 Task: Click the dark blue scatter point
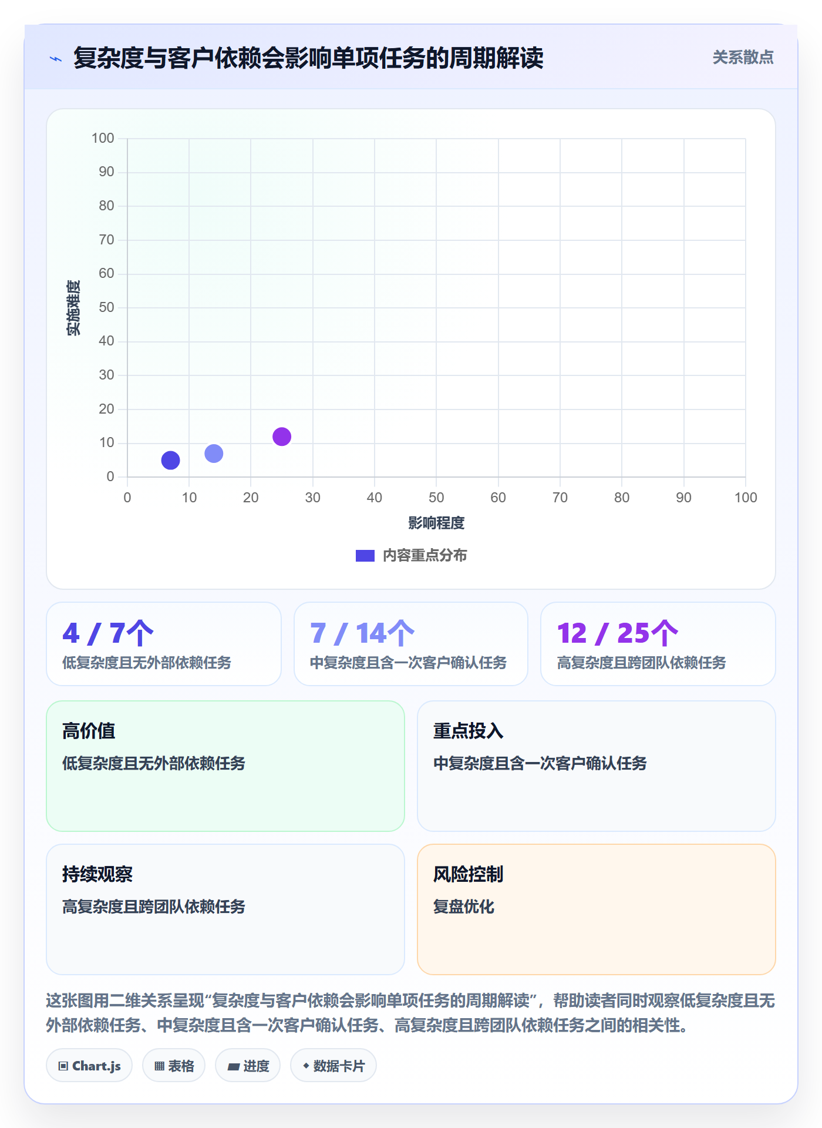pyautogui.click(x=170, y=460)
